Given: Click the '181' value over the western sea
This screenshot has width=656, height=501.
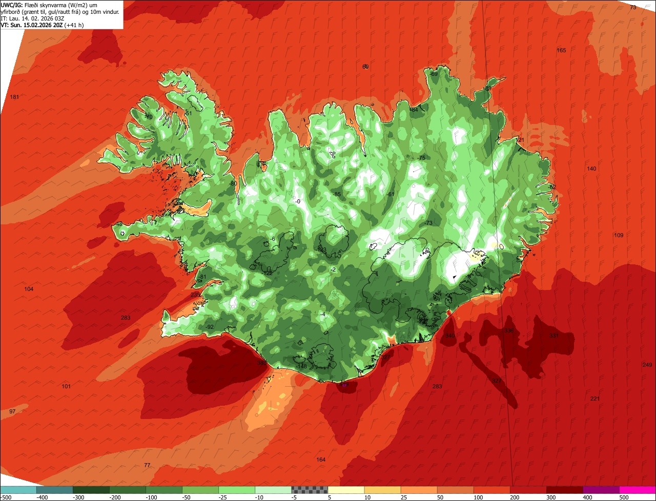Looking at the screenshot, I should [14, 97].
